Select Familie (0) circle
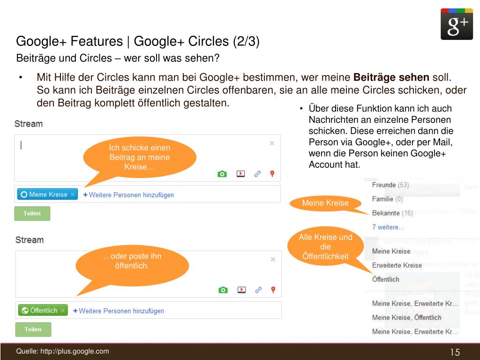Viewport: 480px width, 360px height. pos(387,199)
